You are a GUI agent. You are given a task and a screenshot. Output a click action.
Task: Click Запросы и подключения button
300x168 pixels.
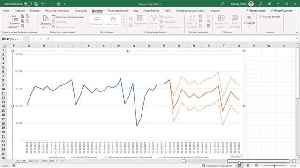[68, 17]
